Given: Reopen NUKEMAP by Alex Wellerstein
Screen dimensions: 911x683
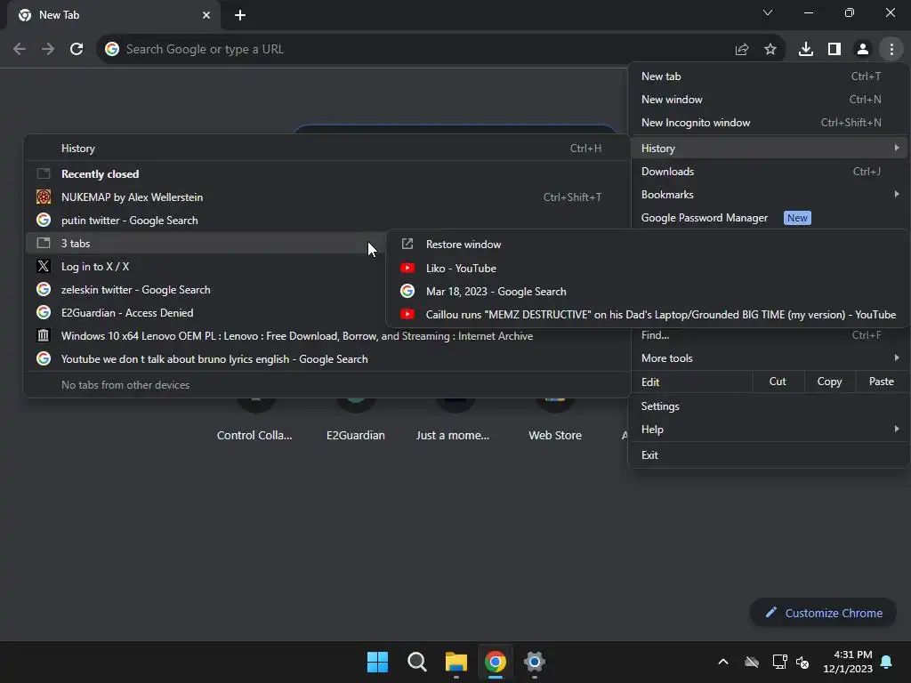Looking at the screenshot, I should pos(327,197).
